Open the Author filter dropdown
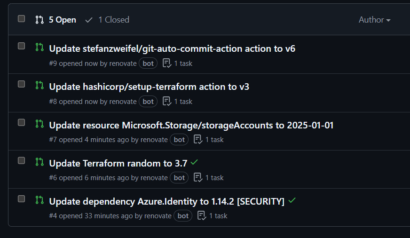Image resolution: width=410 pixels, height=238 pixels. [374, 20]
